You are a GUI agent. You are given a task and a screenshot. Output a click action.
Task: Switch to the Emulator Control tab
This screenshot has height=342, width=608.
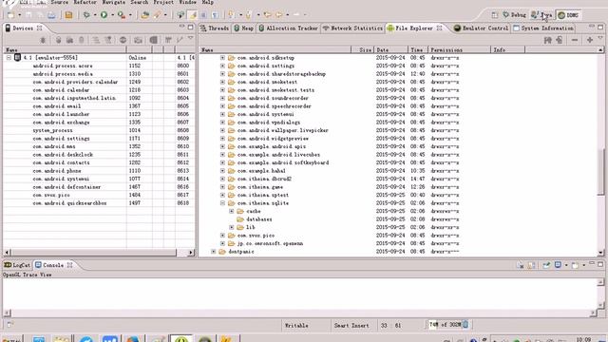(481, 28)
